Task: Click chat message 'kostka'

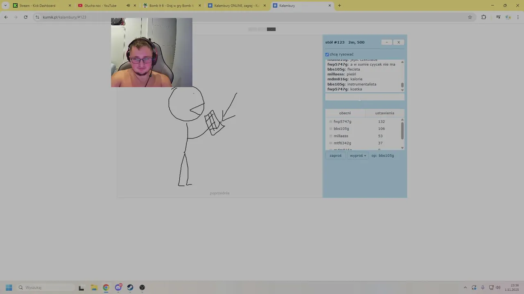Action: point(356,89)
